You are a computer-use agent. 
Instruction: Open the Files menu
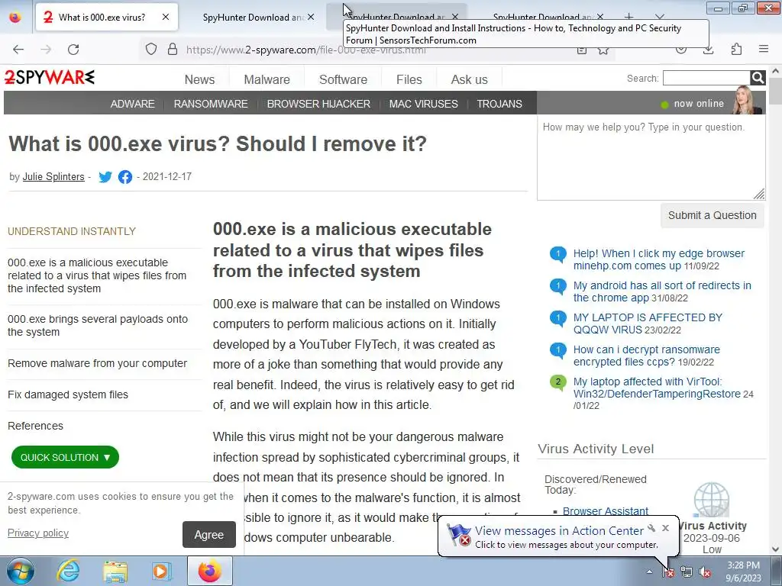pyautogui.click(x=409, y=79)
